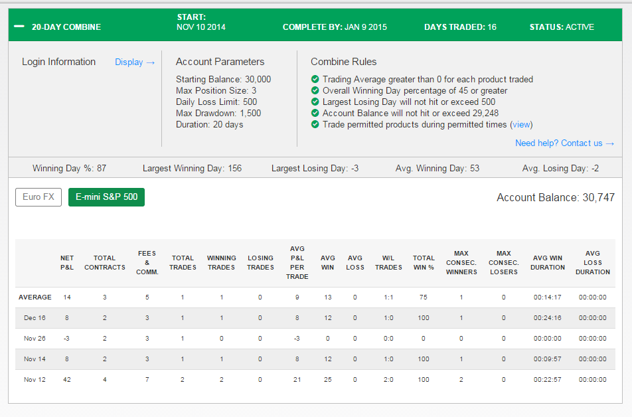
Task: Click the Login Information heading
Action: (59, 62)
